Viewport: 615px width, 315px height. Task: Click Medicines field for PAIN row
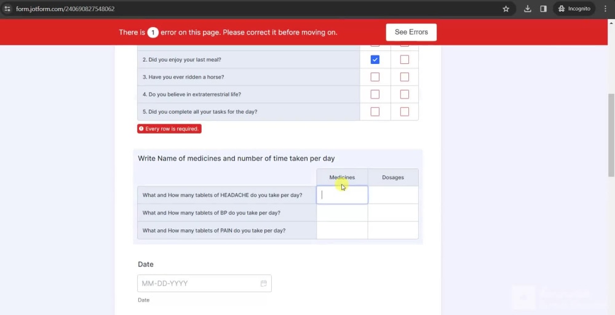pyautogui.click(x=342, y=230)
